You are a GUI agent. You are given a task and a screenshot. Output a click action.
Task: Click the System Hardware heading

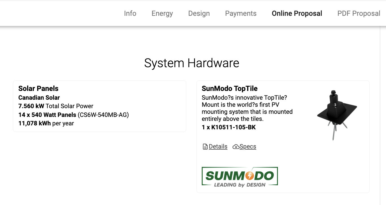click(192, 63)
